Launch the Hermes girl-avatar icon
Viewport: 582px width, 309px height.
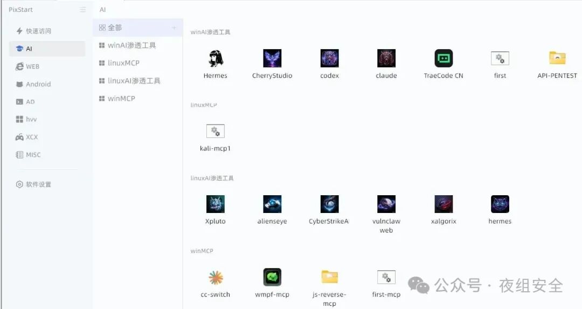[x=215, y=58]
